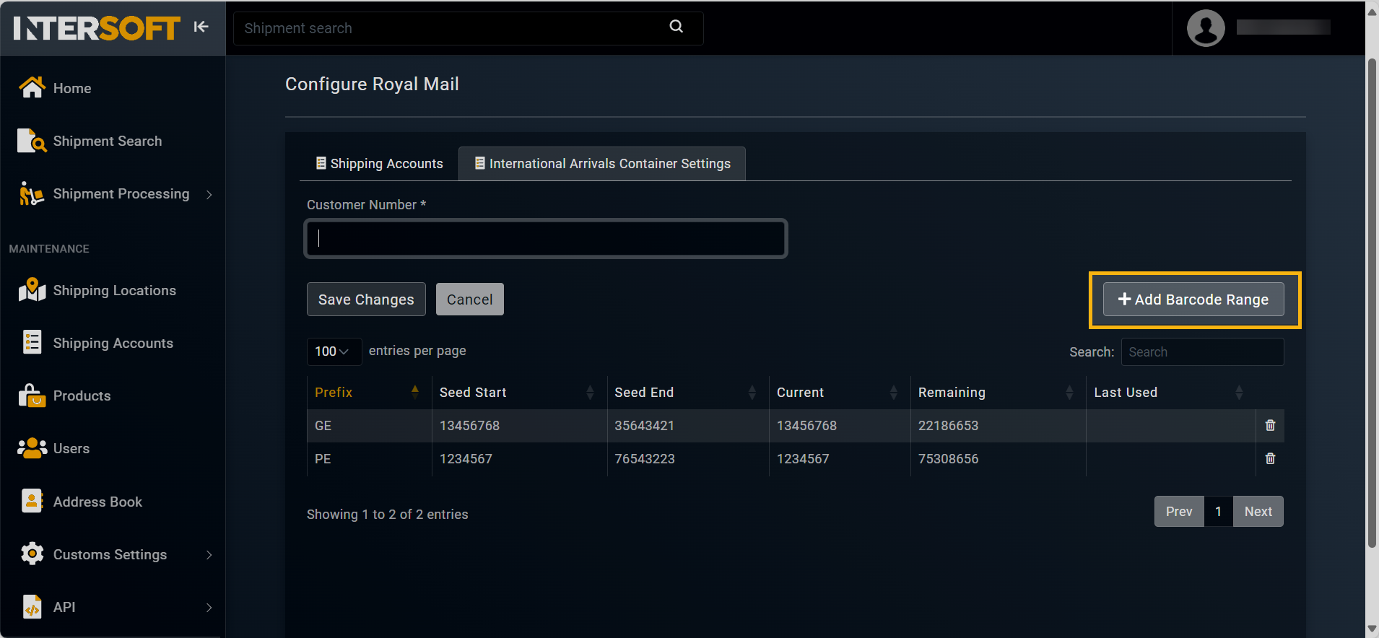Click Seed End value 76543223
This screenshot has height=638, width=1379.
coord(645,459)
